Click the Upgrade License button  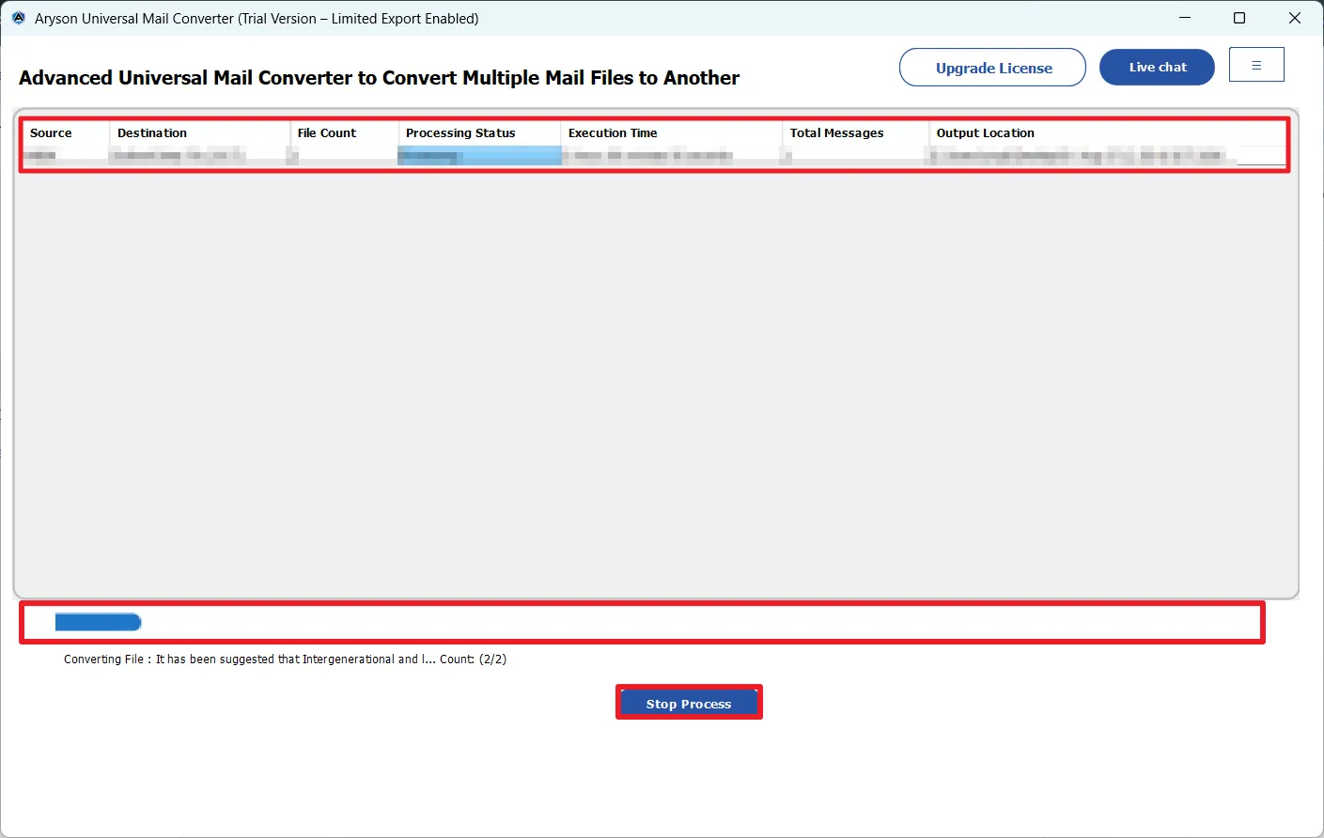click(x=992, y=68)
